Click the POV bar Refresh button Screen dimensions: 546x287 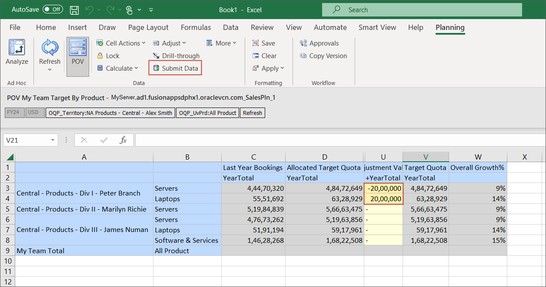tap(253, 113)
